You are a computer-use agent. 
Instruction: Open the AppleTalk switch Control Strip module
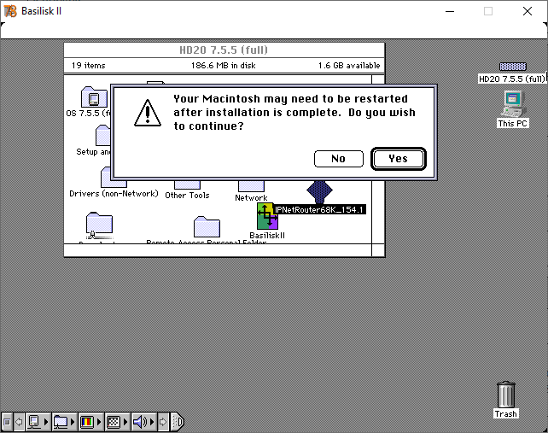click(38, 422)
